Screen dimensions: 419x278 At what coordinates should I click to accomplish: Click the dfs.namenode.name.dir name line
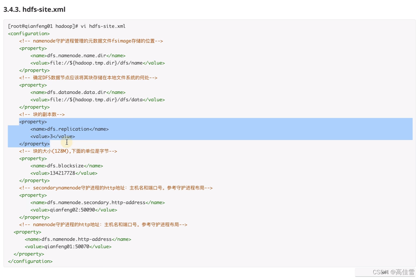point(78,56)
